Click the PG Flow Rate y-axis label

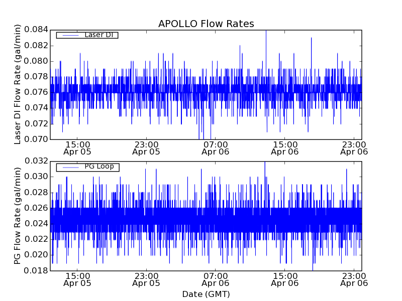(x=17, y=216)
